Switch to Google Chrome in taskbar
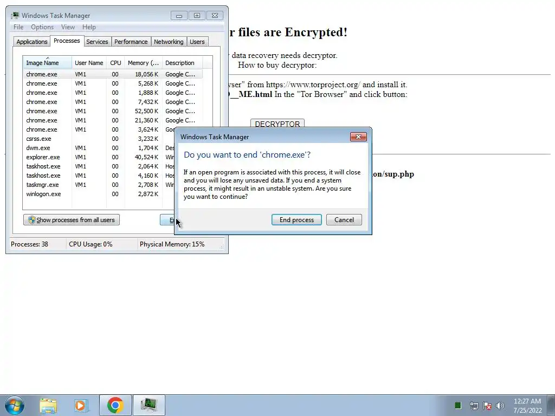This screenshot has width=555, height=416. coord(115,405)
